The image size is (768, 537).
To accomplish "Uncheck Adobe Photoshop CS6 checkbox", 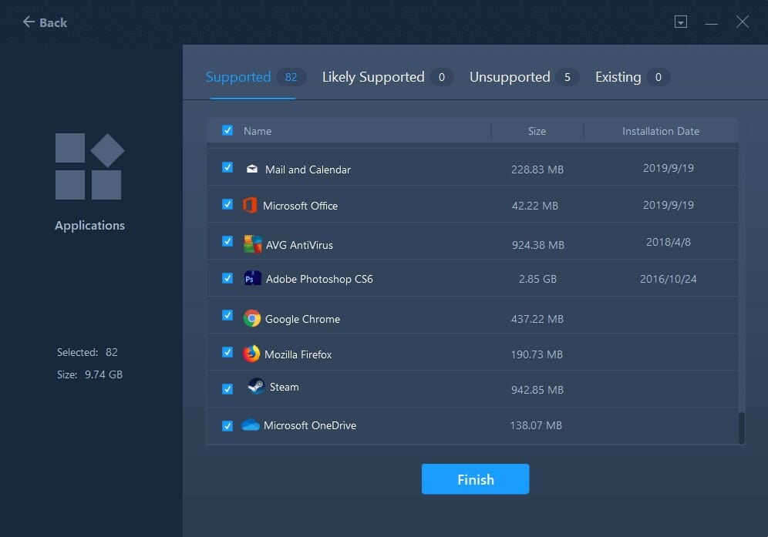I will [227, 278].
